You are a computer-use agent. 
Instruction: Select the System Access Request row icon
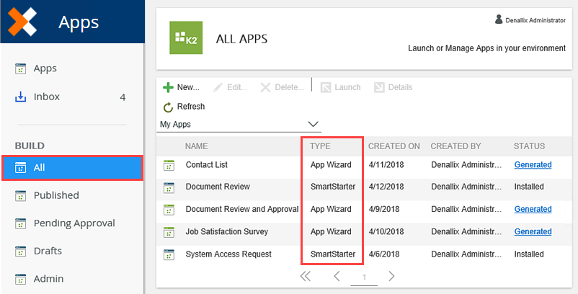tap(169, 254)
